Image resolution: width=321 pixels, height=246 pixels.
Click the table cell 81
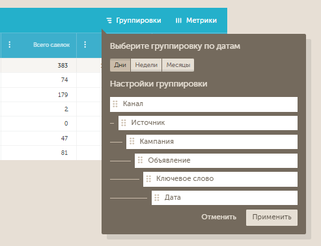coord(64,153)
